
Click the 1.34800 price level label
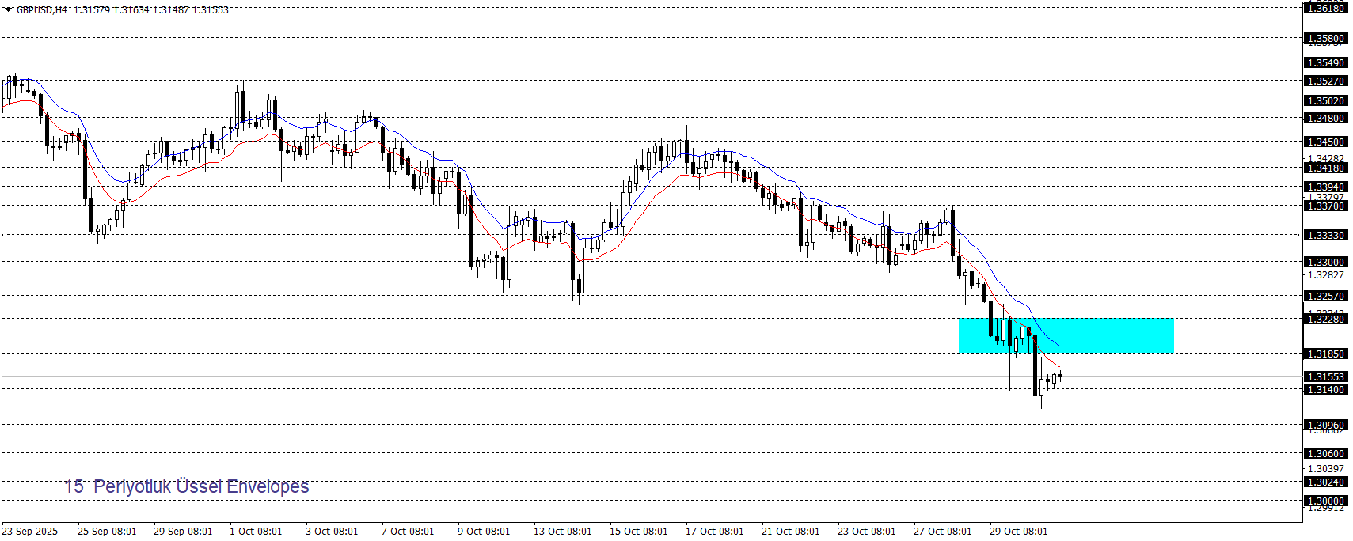coord(1324,118)
